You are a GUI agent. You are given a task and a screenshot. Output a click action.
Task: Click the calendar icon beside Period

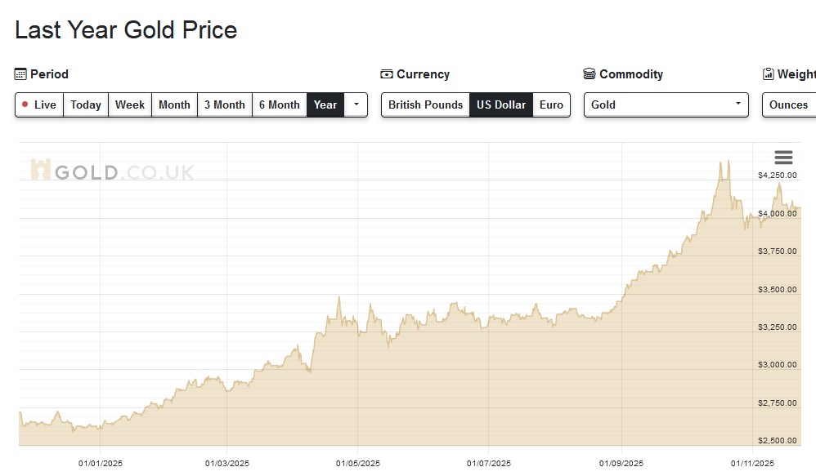point(20,74)
